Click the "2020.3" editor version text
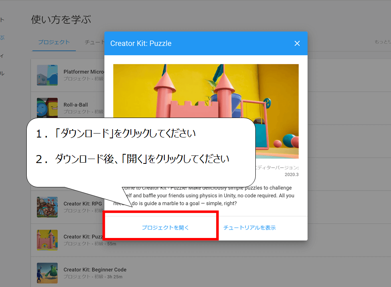 coord(292,175)
